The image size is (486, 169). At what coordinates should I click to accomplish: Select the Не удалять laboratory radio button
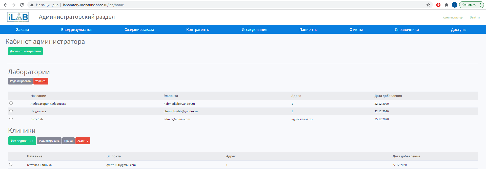point(11,111)
